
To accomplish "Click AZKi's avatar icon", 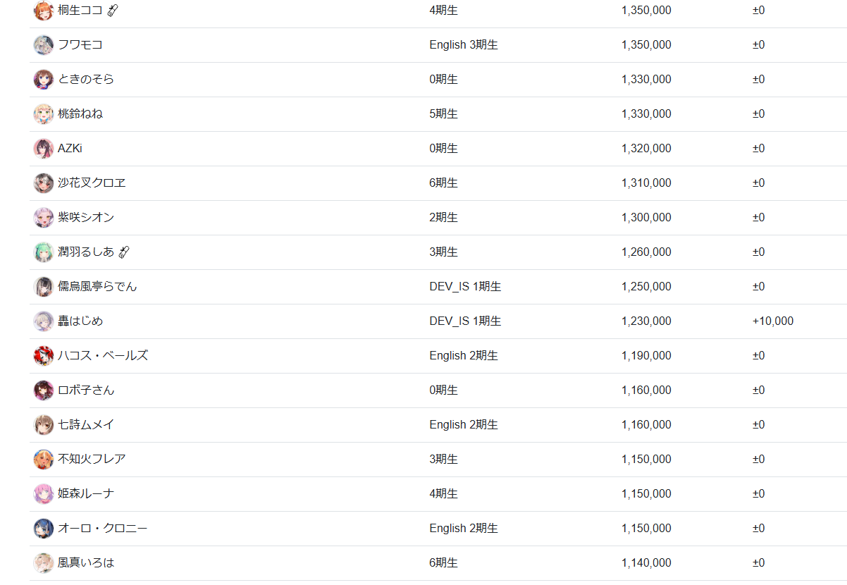I will (44, 149).
